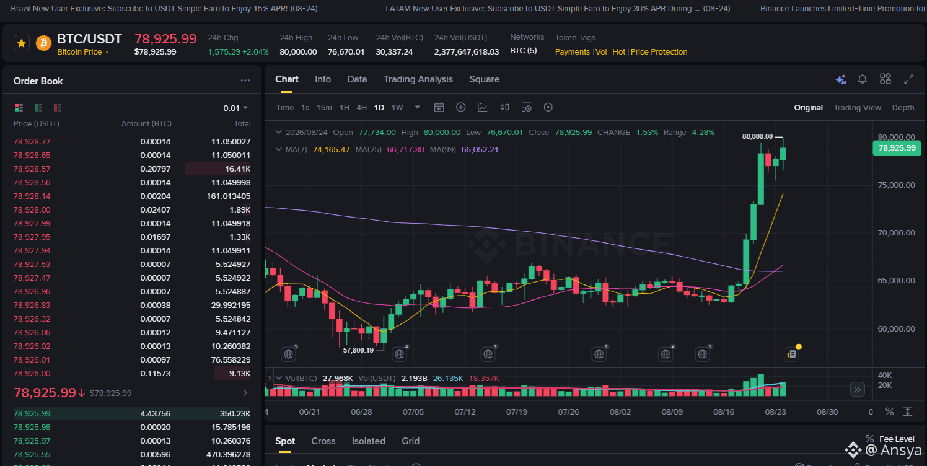
Task: Open the Order Book three-dot menu
Action: [x=245, y=81]
